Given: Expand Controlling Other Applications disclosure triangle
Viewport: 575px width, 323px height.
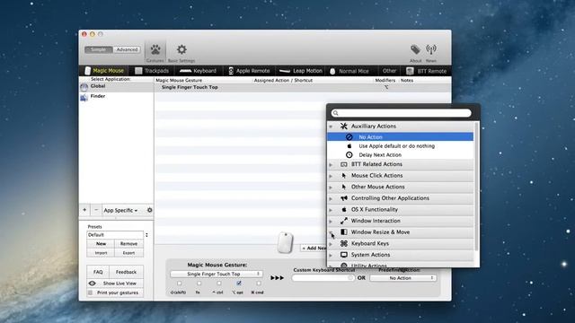Looking at the screenshot, I should (331, 198).
